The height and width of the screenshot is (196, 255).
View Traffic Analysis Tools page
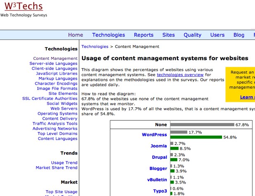55,124
